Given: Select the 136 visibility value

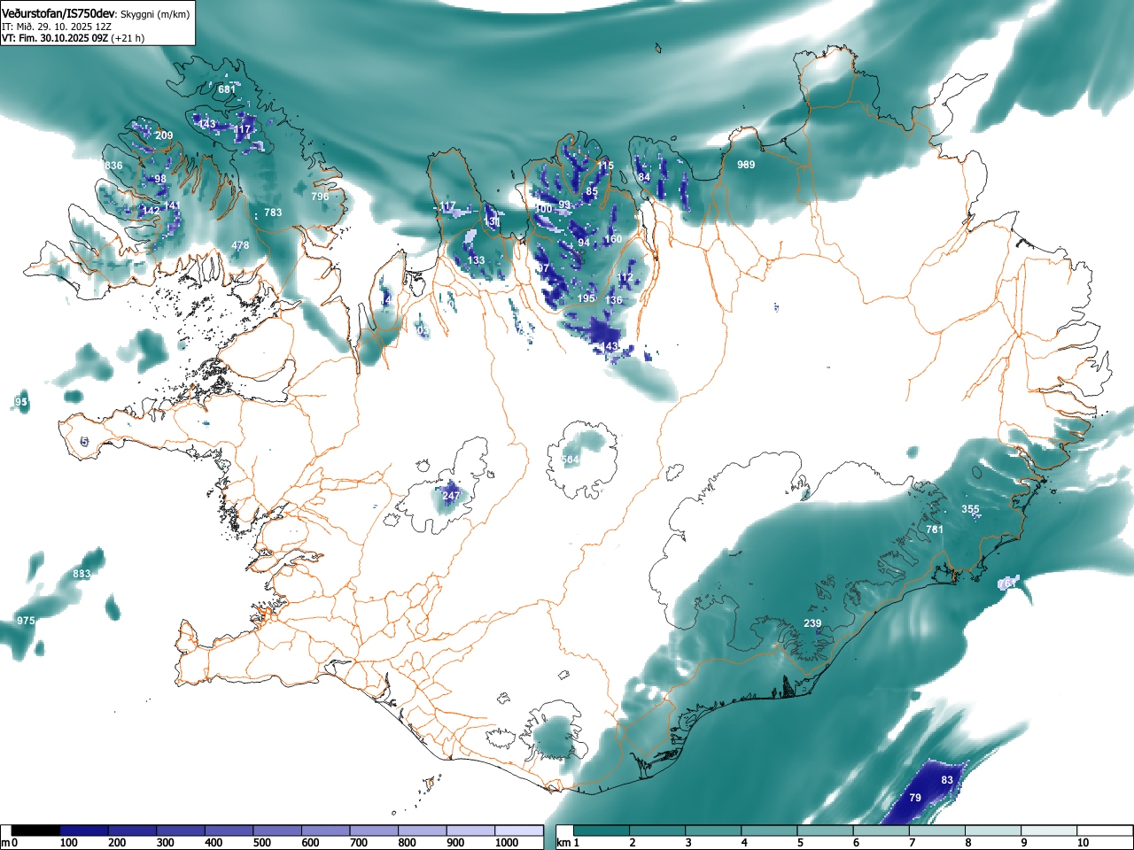Looking at the screenshot, I should (614, 300).
